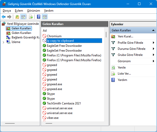Image resolution: width=157 pixels, height=132 pixels.
Task: Click the Profile Göre Filtrele action
Action: [x=130, y=43]
